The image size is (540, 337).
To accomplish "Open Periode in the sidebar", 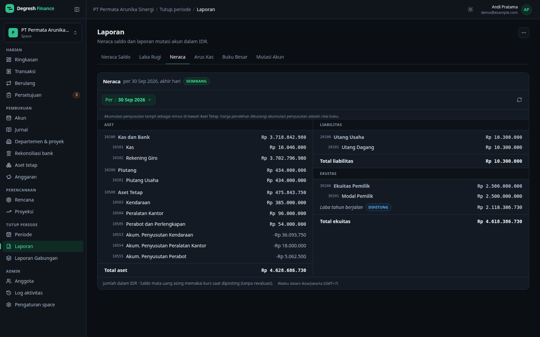I will [43, 235].
